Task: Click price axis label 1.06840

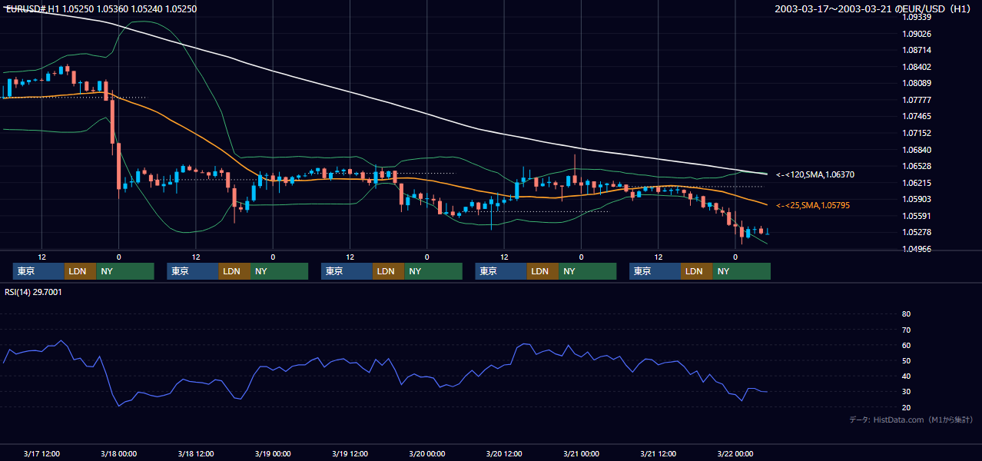Action: tap(917, 150)
